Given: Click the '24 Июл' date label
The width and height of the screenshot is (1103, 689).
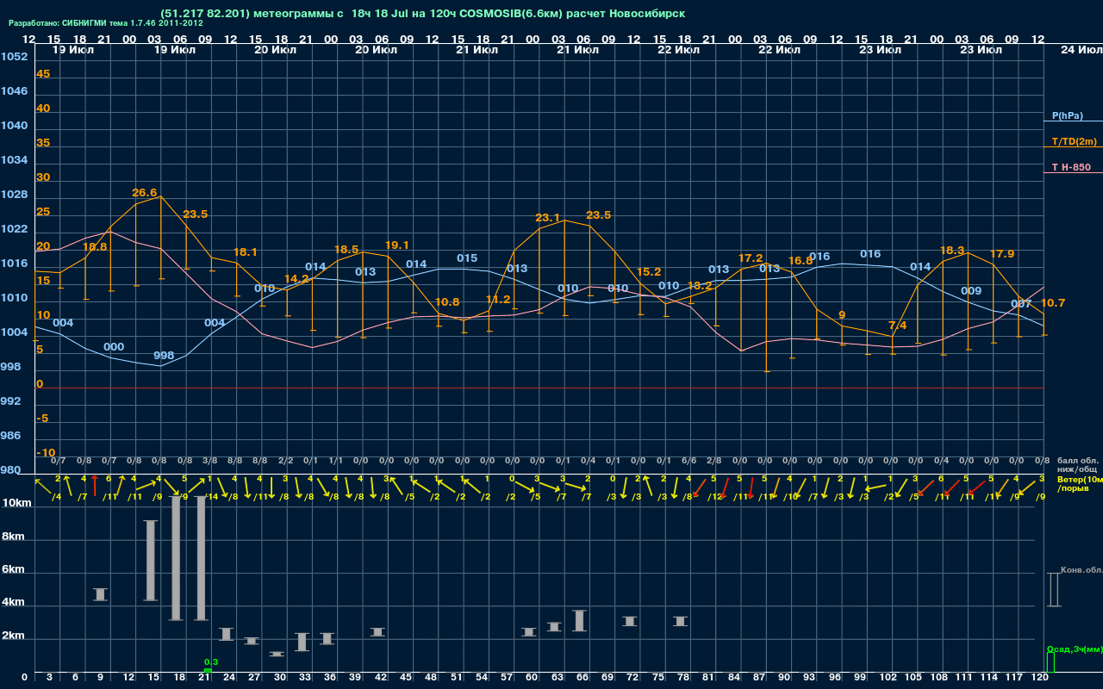Looking at the screenshot, I should (x=1081, y=50).
